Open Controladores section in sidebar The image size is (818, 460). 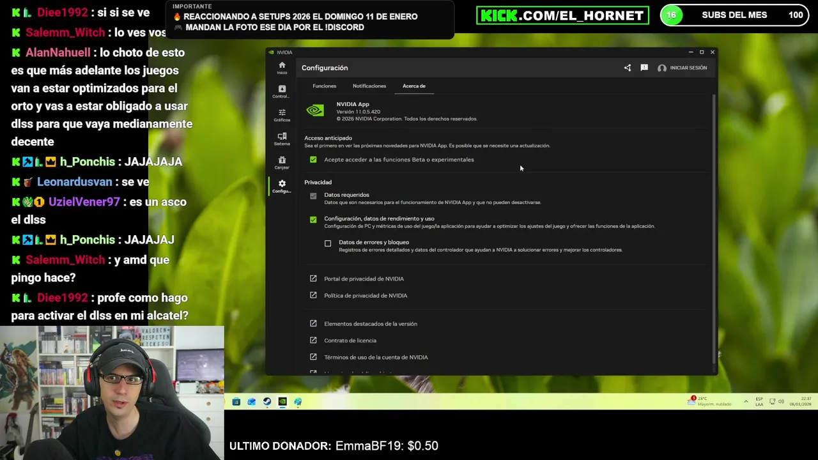click(x=282, y=91)
